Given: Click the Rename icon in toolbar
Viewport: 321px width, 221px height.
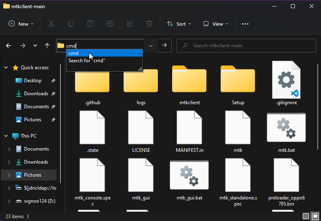Looking at the screenshot, I should coord(110,24).
